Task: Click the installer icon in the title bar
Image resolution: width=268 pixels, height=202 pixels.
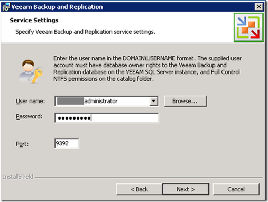Action: (x=6, y=7)
